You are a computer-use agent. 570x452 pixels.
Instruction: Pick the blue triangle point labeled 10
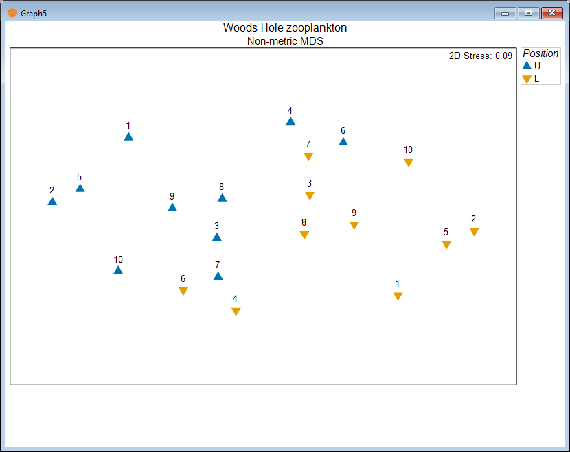coord(118,270)
